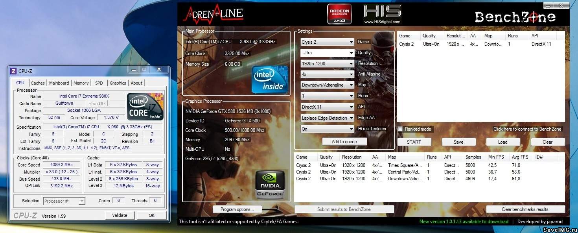Switch to the Caches tab in CPU-Z

point(38,83)
